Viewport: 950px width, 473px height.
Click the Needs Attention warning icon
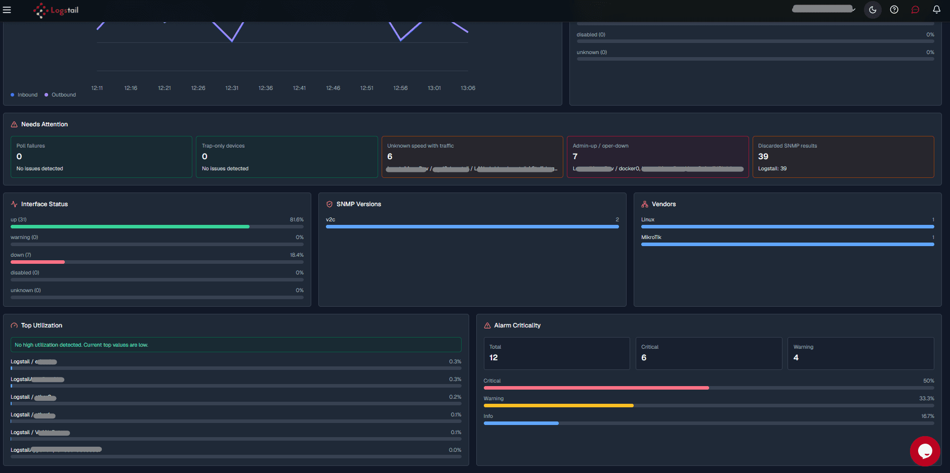click(14, 124)
